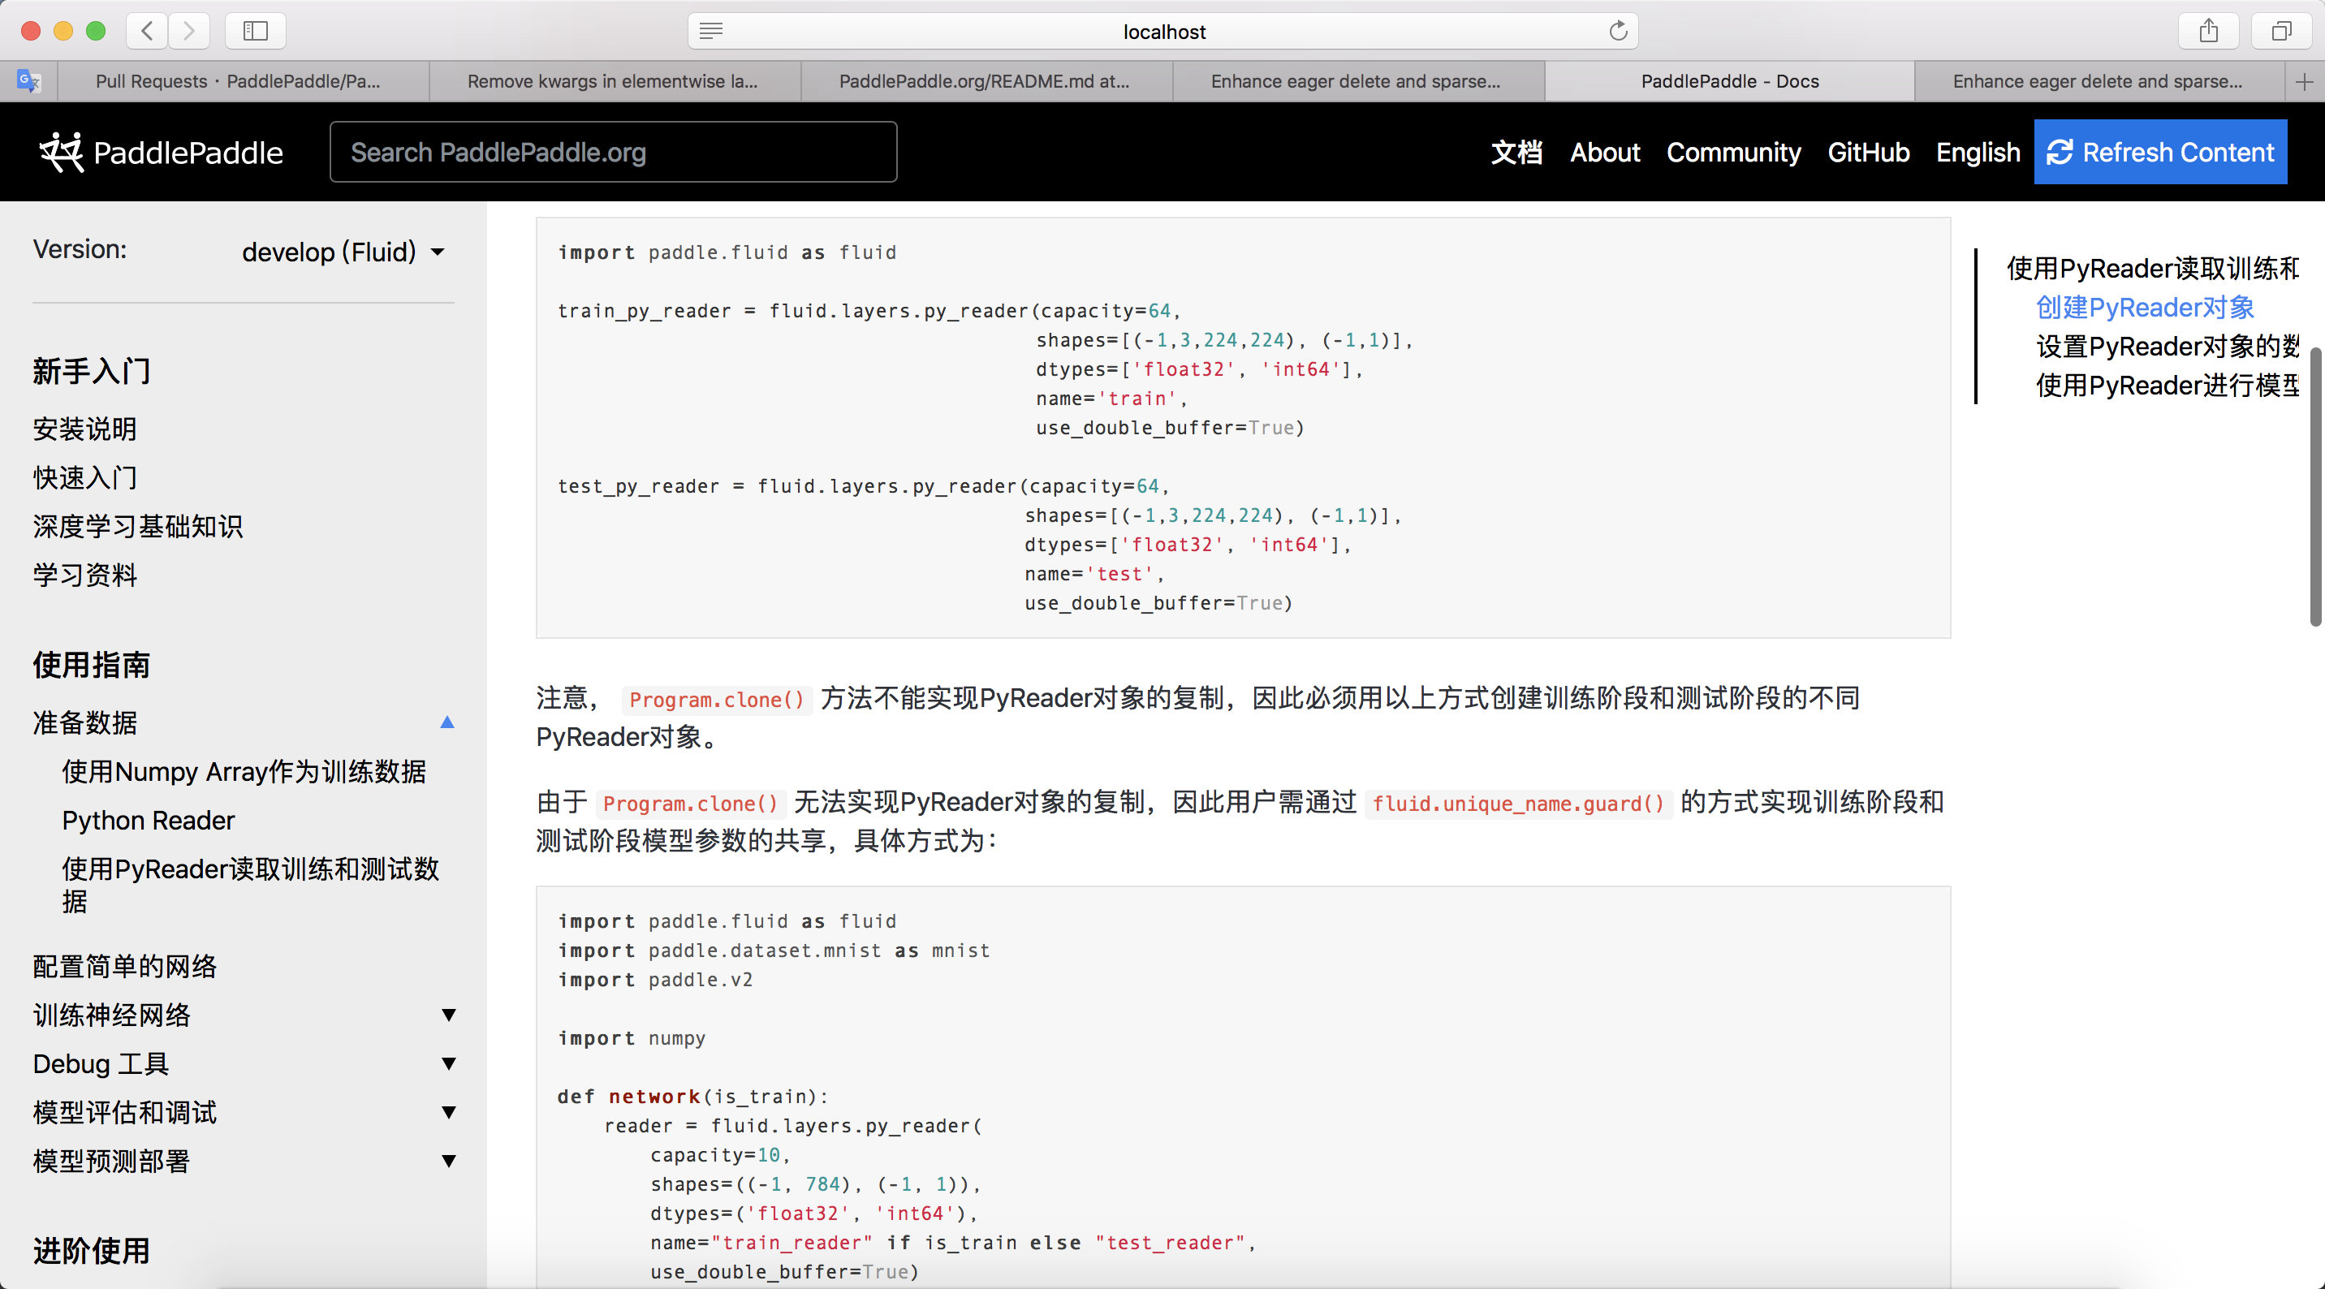
Task: Open the 文档 nav menu item
Action: (x=1516, y=152)
